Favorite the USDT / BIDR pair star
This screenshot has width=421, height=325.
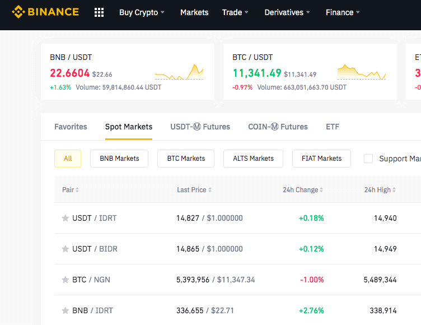pyautogui.click(x=66, y=249)
